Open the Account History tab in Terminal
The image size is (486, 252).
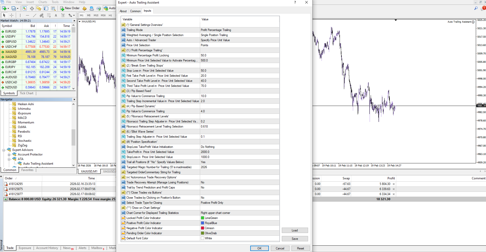[47, 248]
